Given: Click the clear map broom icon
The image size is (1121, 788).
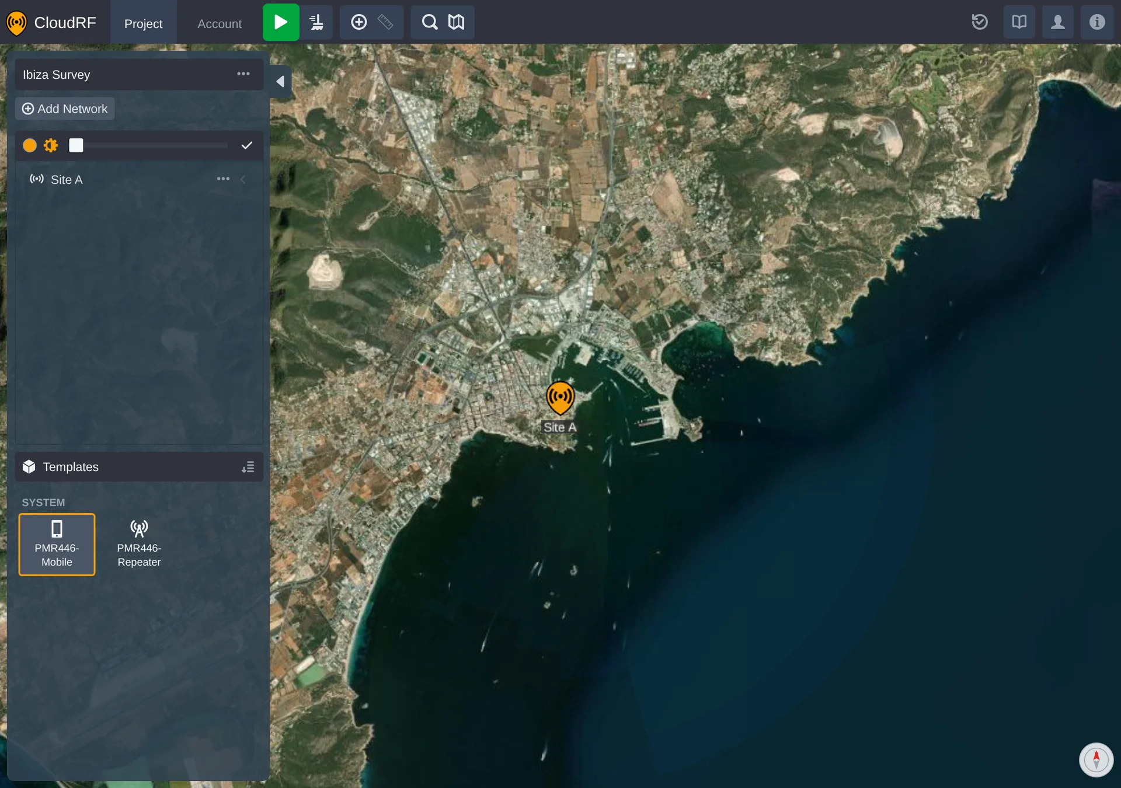Looking at the screenshot, I should point(316,22).
